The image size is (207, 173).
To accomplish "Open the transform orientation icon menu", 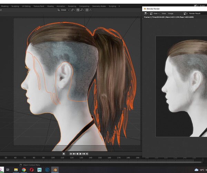I will (x=59, y=10).
